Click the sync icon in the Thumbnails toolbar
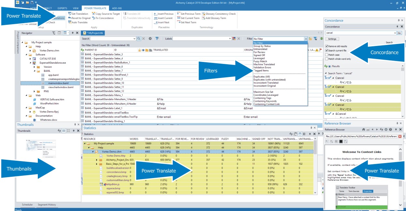Viewport: 406px width, 211px height. point(59,130)
